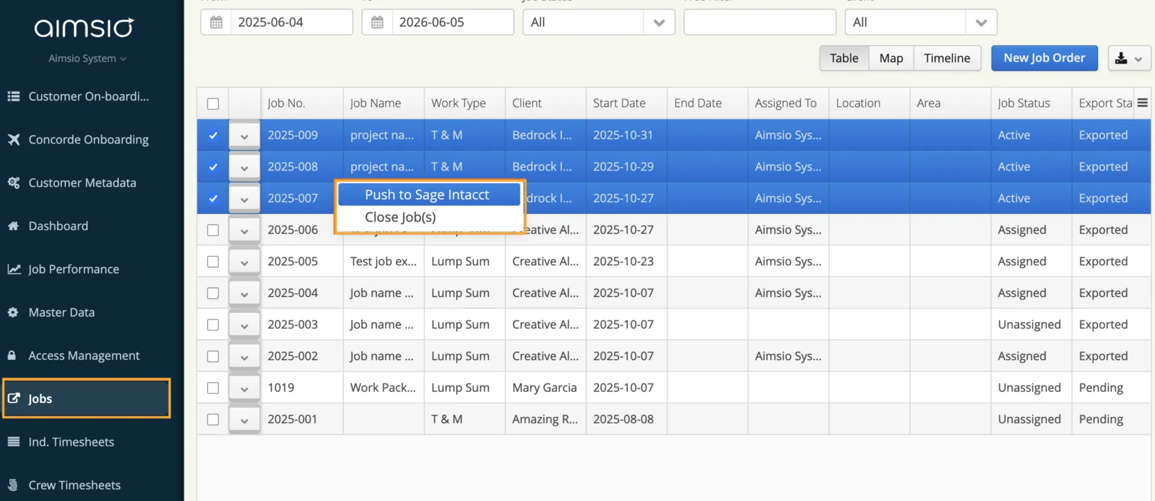Expand row actions for job 1019

point(244,389)
